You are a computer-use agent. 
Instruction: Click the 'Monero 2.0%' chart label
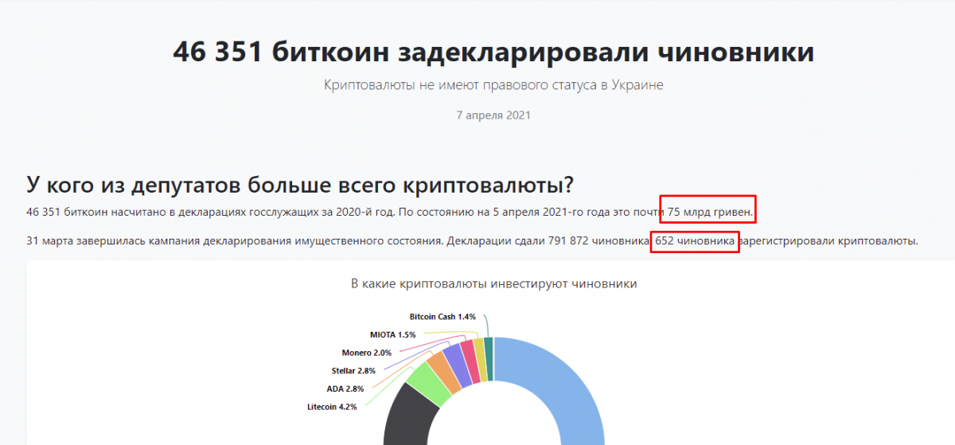point(366,353)
